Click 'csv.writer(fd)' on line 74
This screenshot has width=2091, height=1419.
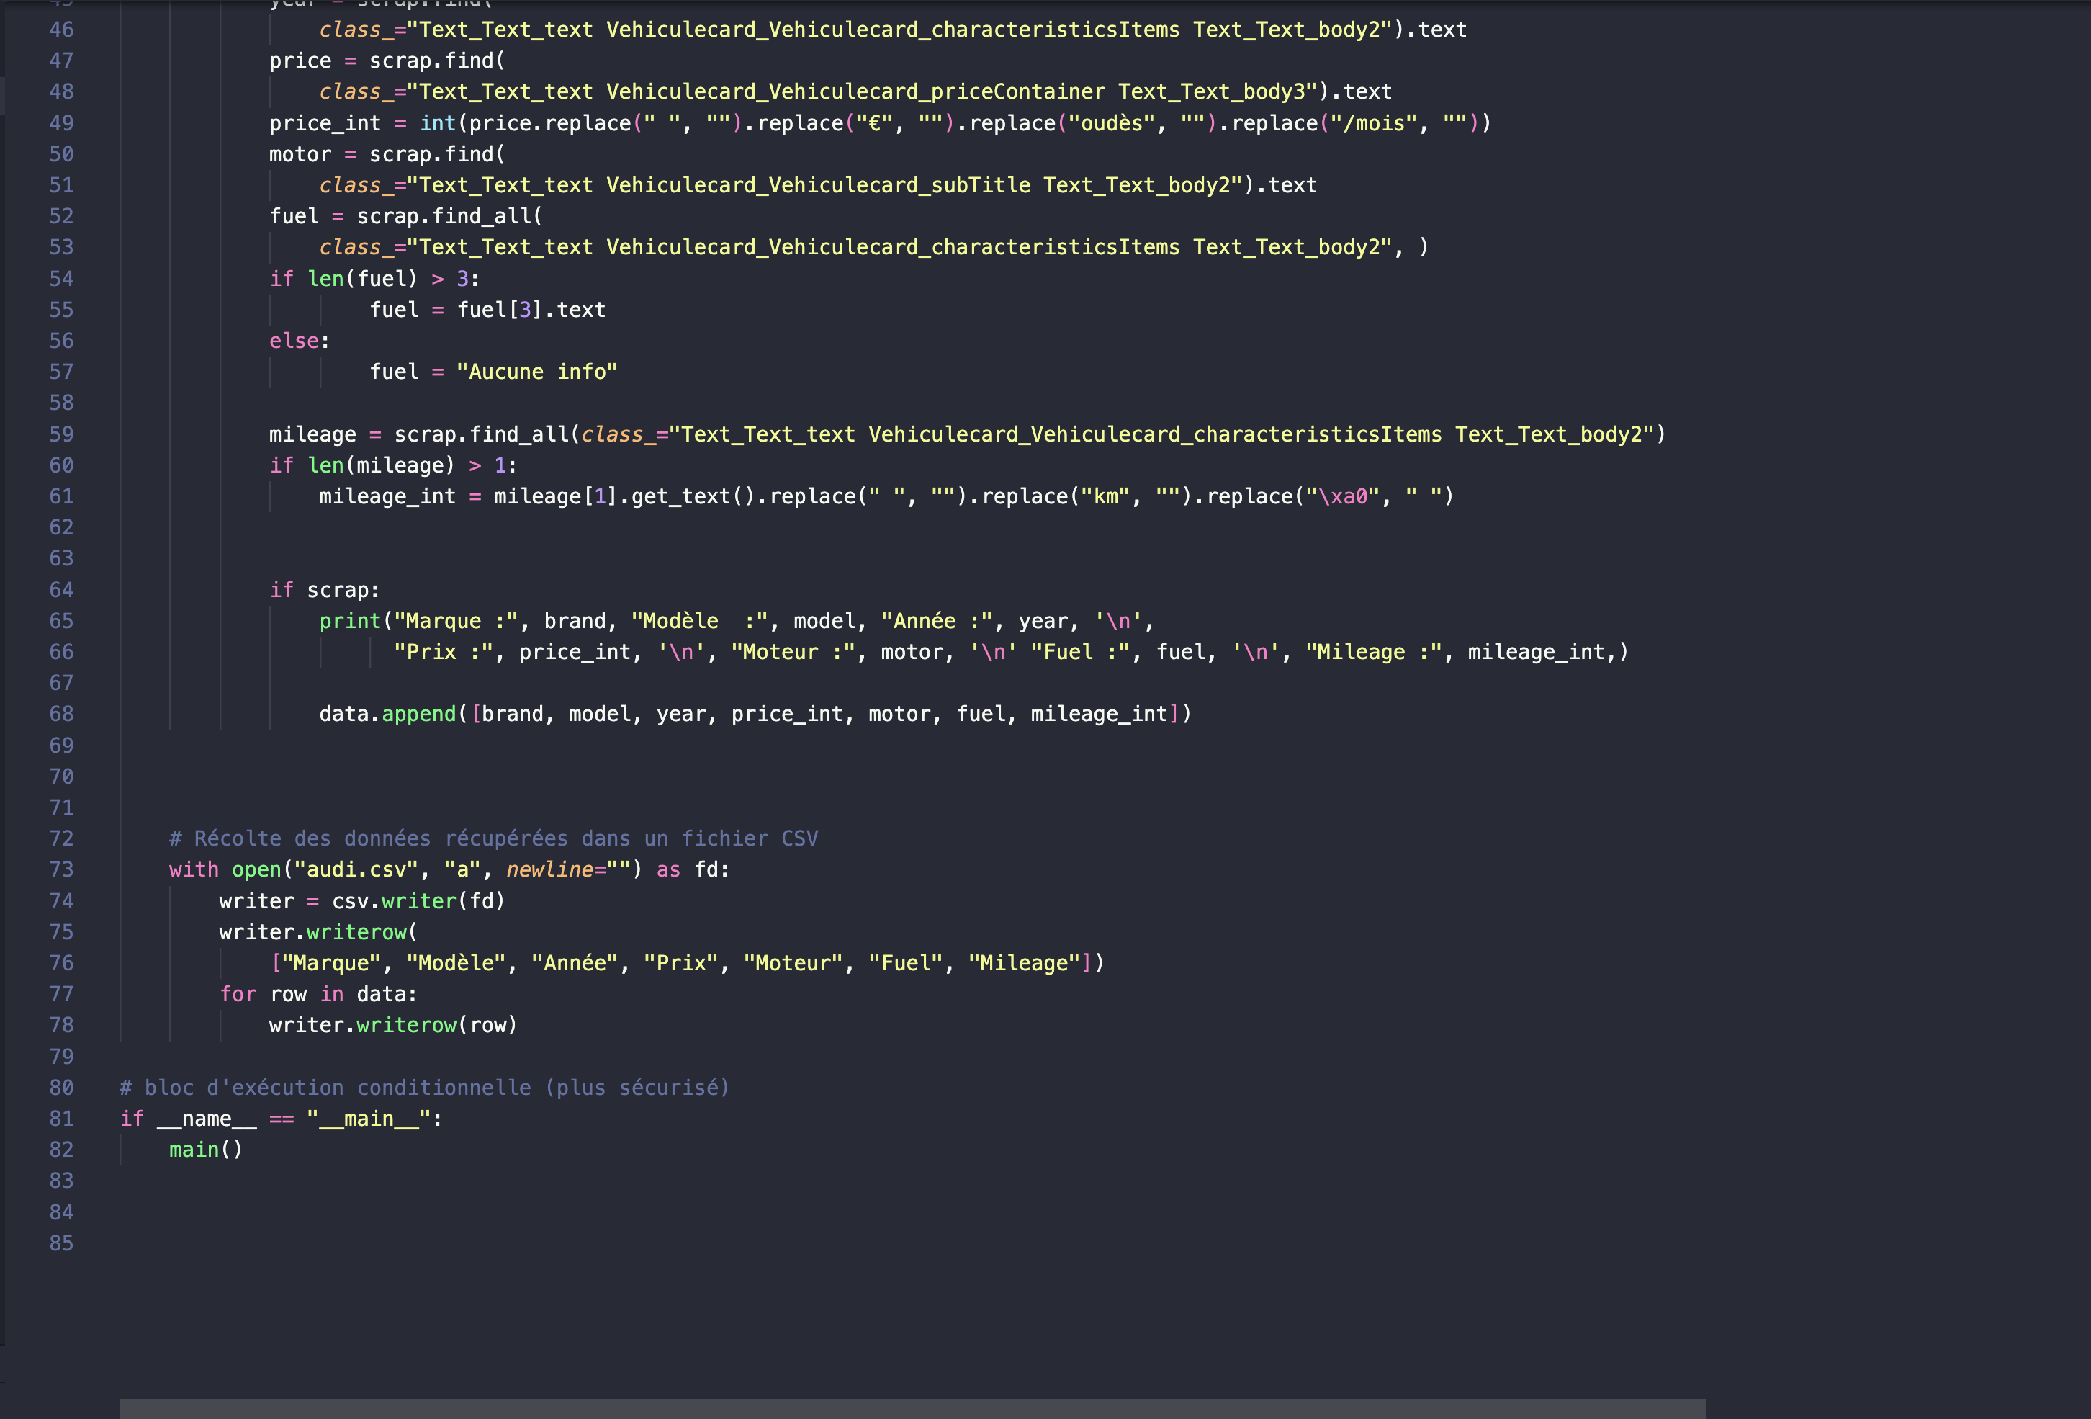pos(418,902)
